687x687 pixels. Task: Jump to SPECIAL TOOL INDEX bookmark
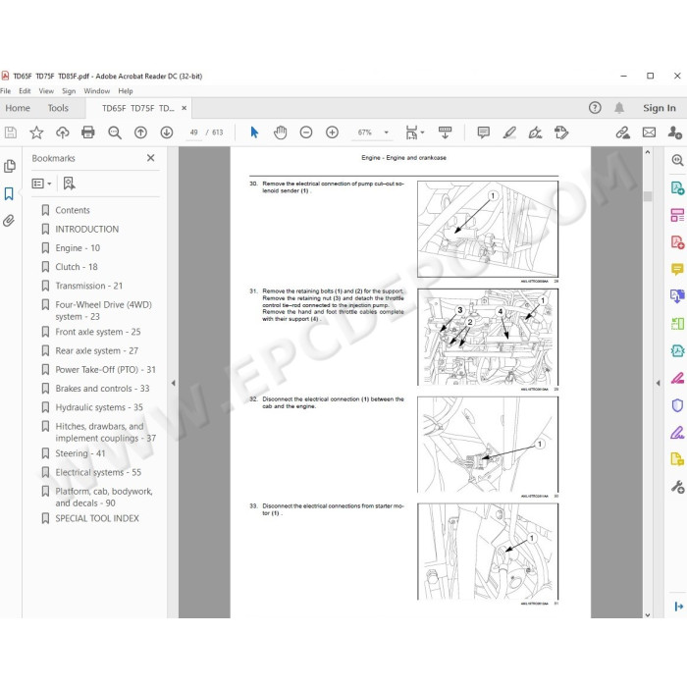(97, 518)
